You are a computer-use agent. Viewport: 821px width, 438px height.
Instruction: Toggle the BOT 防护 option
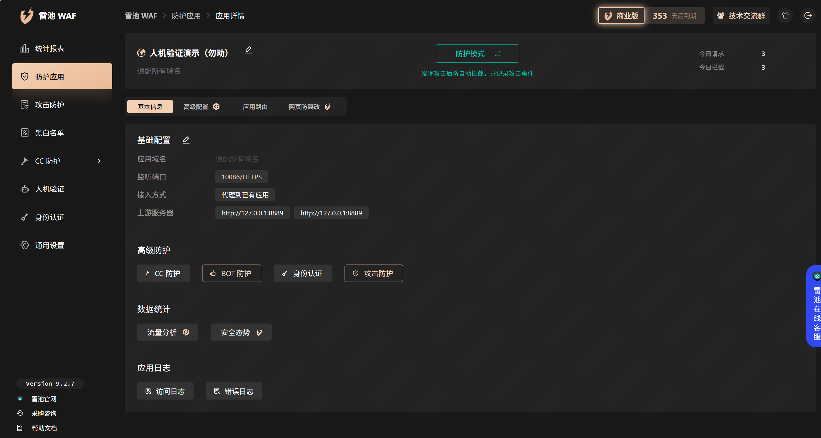pyautogui.click(x=231, y=273)
